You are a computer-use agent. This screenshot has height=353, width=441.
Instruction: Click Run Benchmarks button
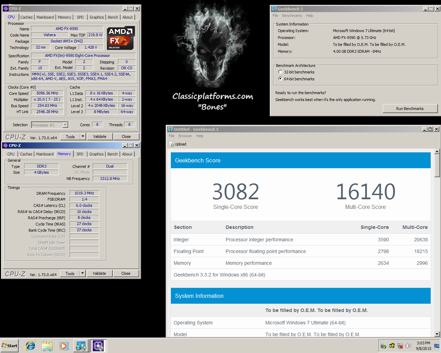(410, 109)
